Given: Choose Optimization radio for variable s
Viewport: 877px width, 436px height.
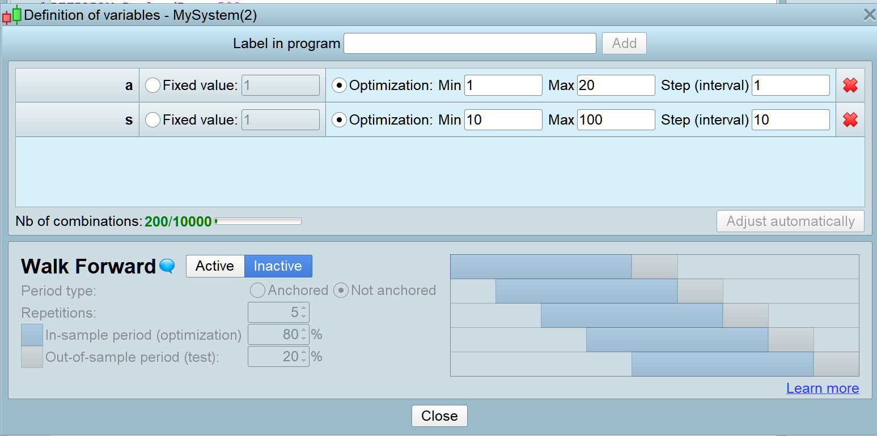Looking at the screenshot, I should (x=339, y=120).
